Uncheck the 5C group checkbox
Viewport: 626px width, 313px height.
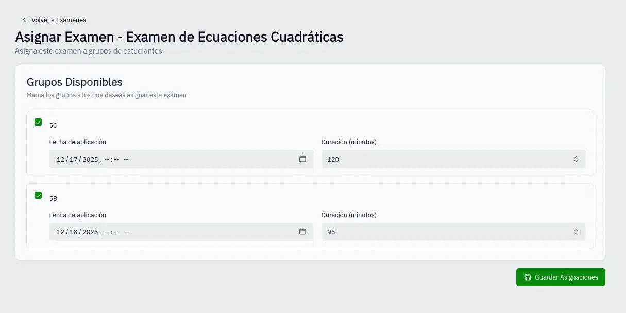[x=38, y=123]
